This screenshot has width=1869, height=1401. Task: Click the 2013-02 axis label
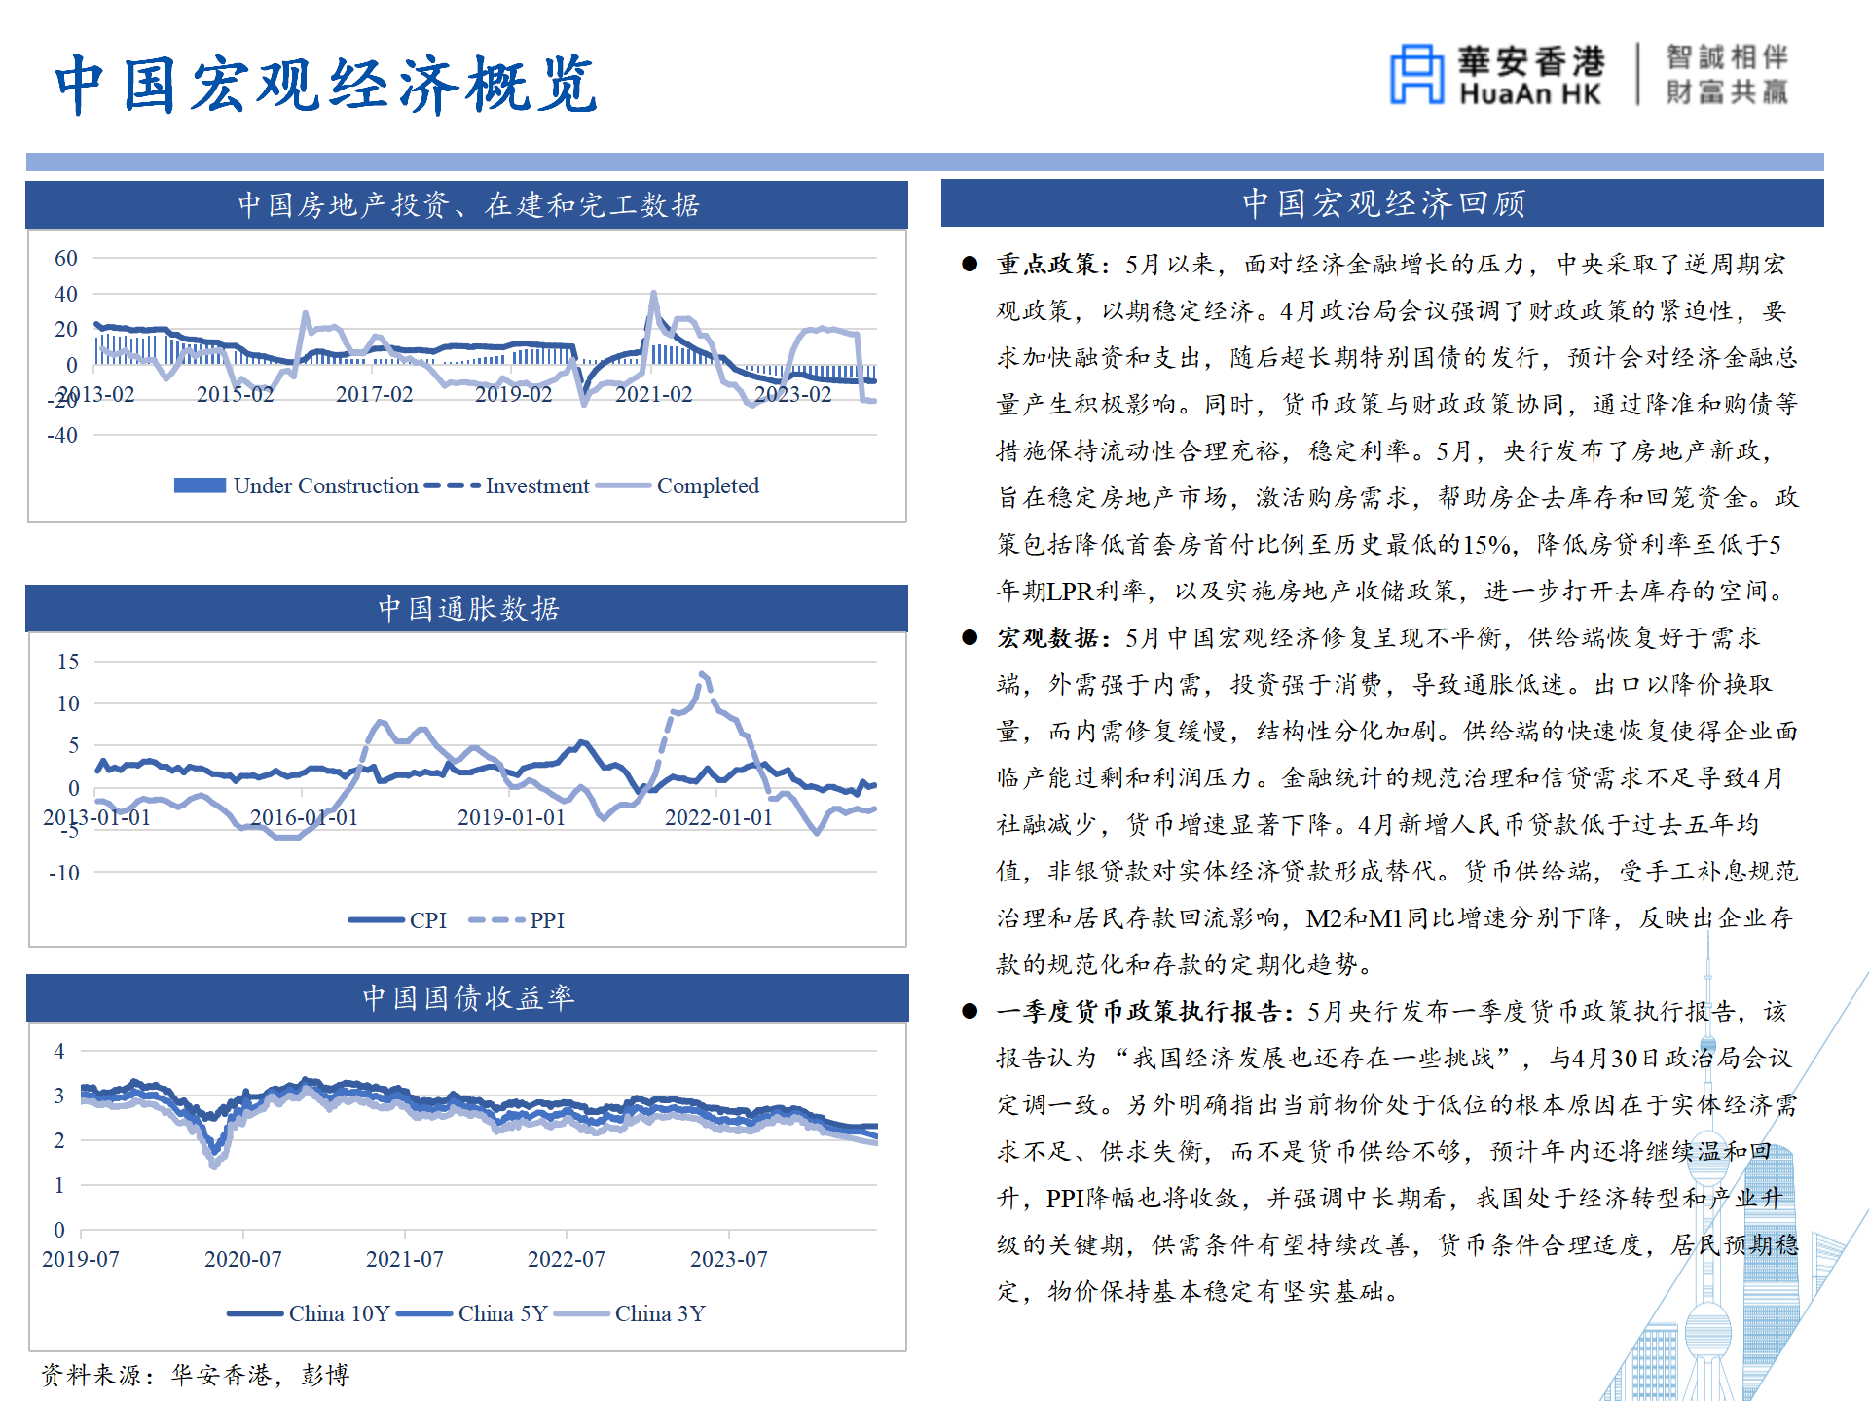point(95,394)
